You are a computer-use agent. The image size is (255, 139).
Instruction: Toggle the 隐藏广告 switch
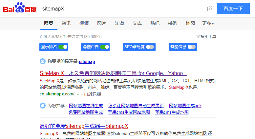coord(105,47)
